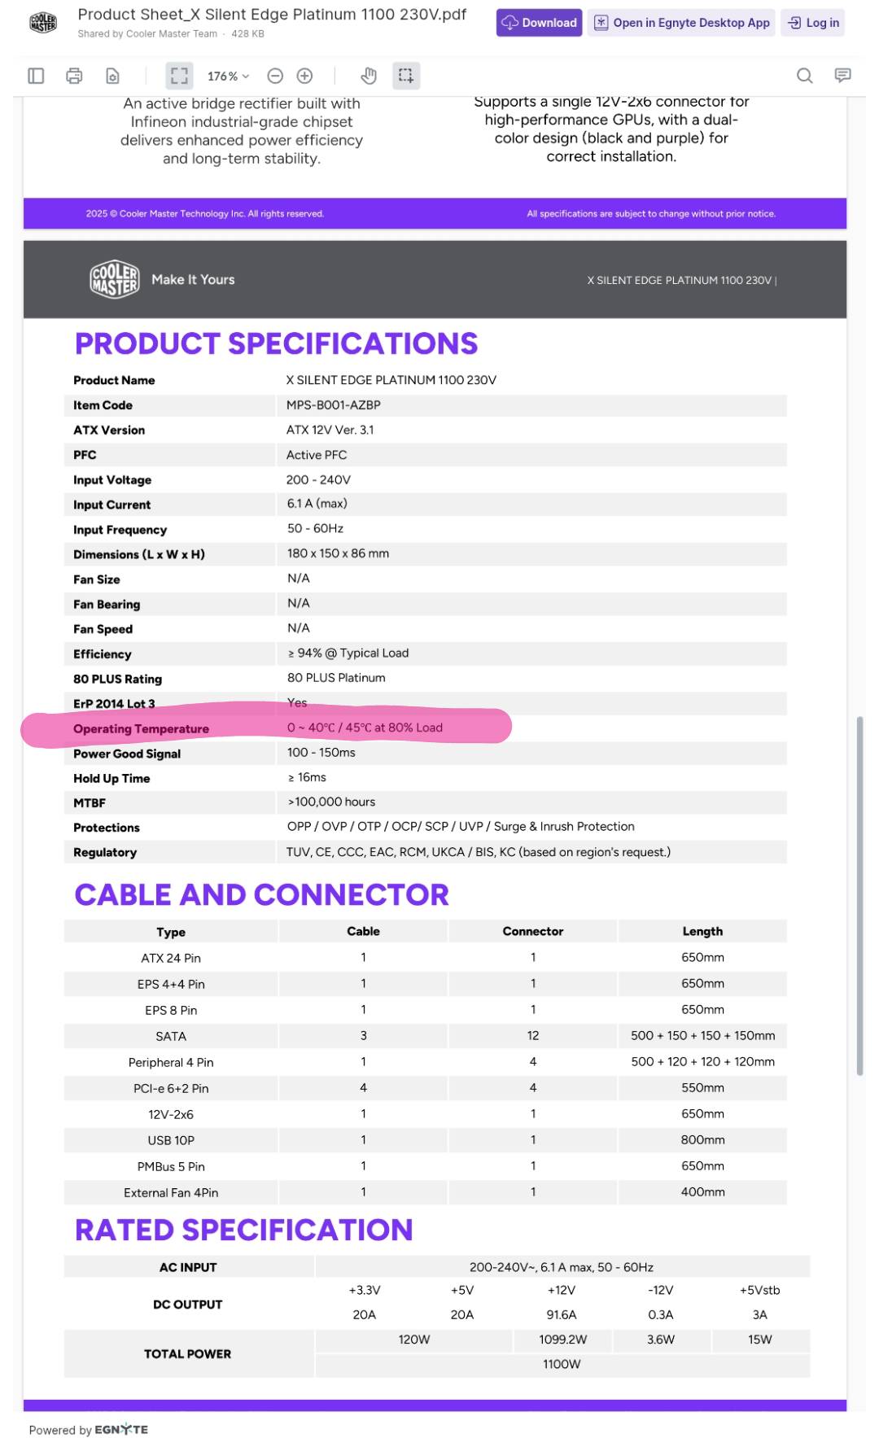
Task: Toggle the fit-to-page fullscreen icon
Action: click(179, 76)
